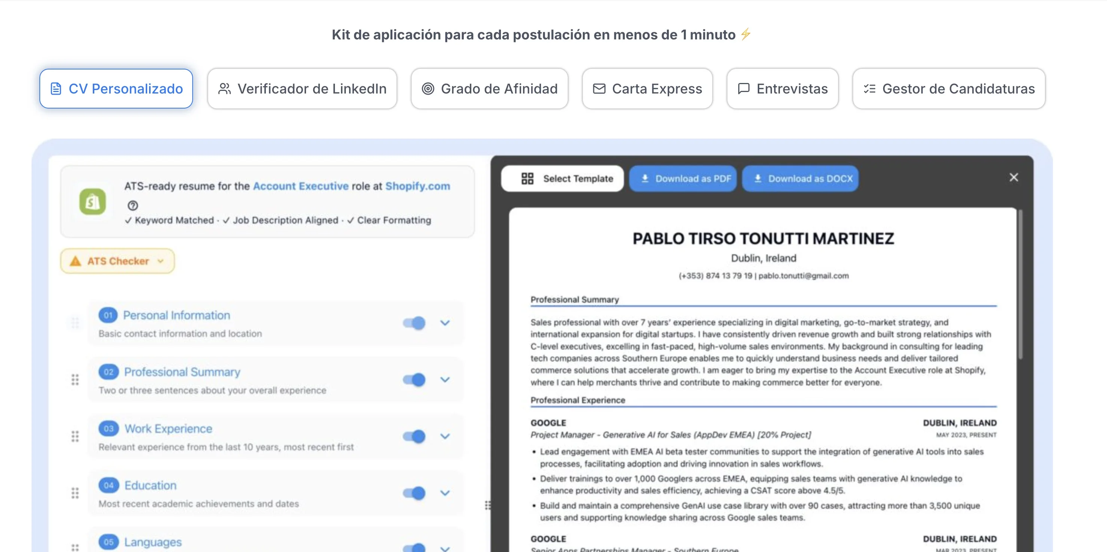Click the envelope icon in Carta Express

tap(599, 89)
